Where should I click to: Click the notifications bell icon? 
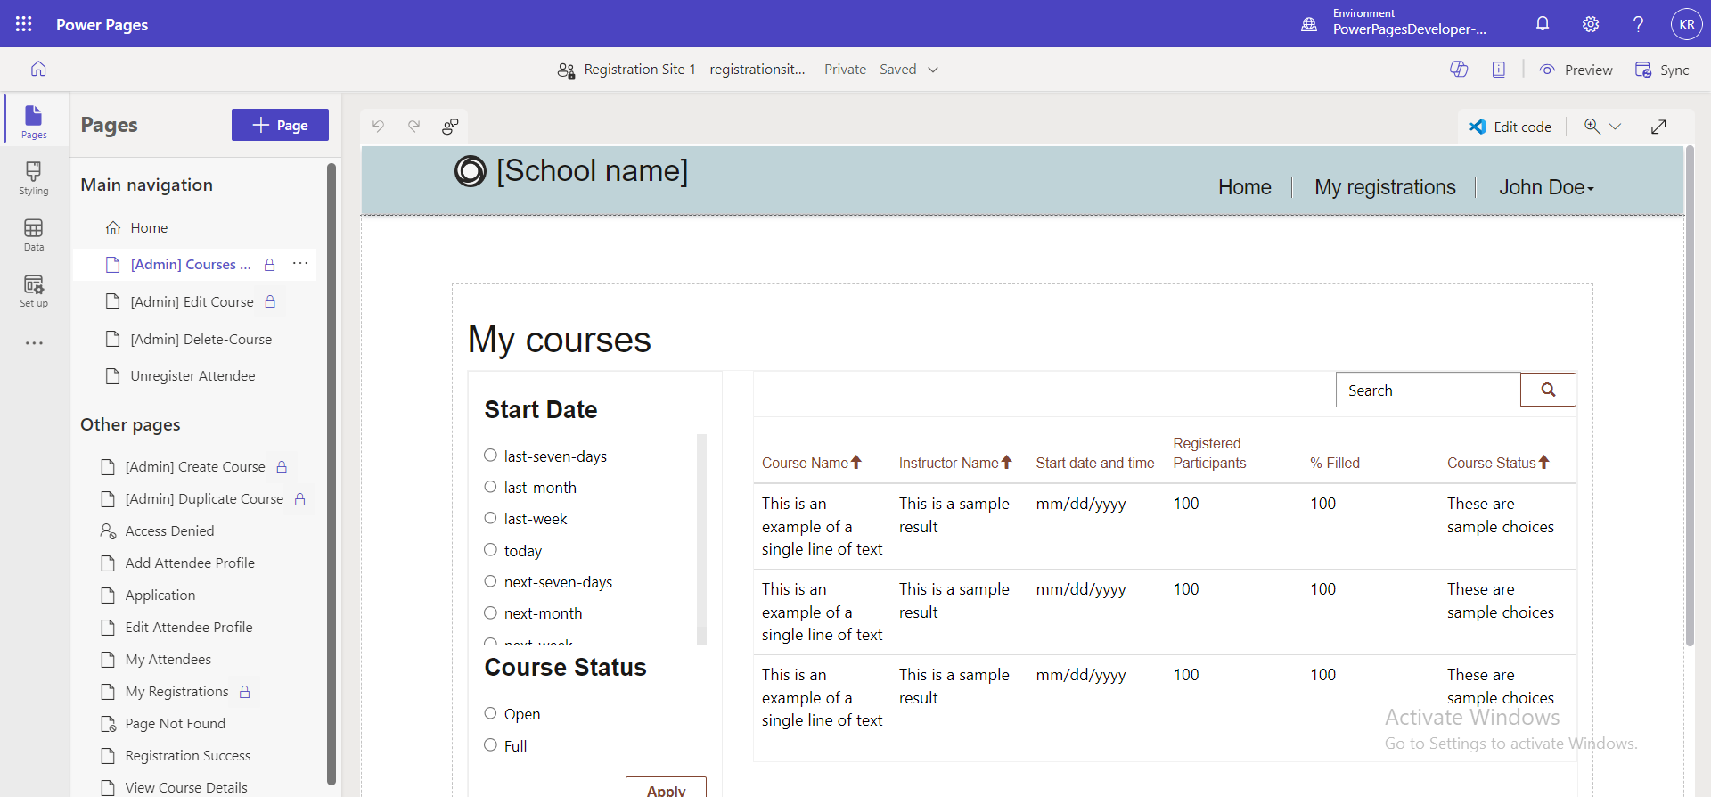(x=1543, y=24)
